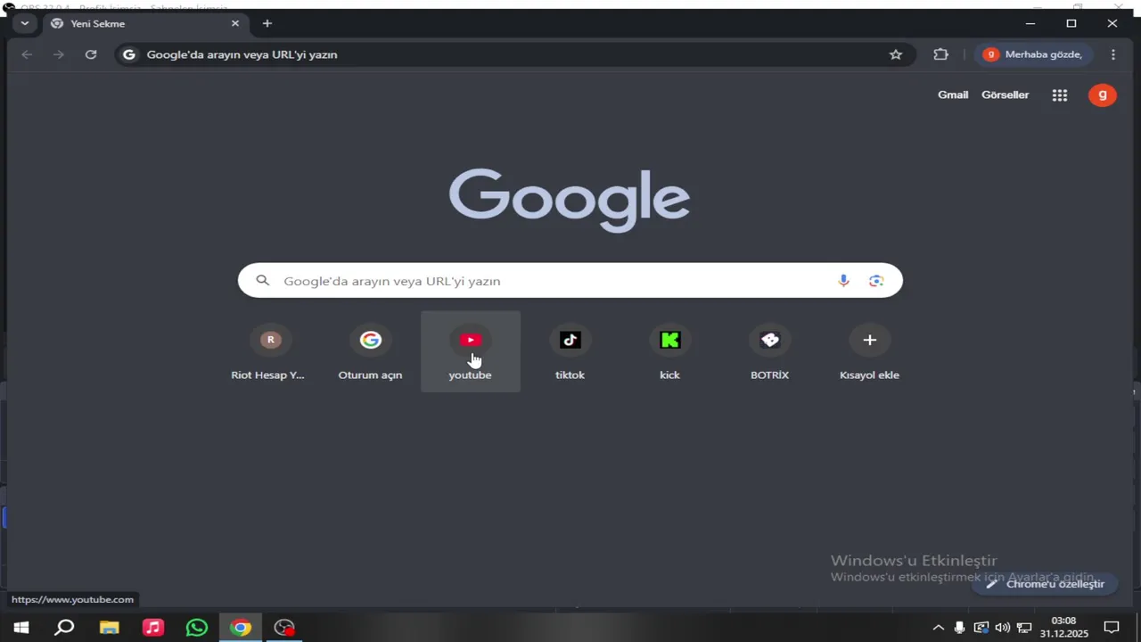The image size is (1141, 642).
Task: Open Windows taskbar search
Action: [x=64, y=628]
